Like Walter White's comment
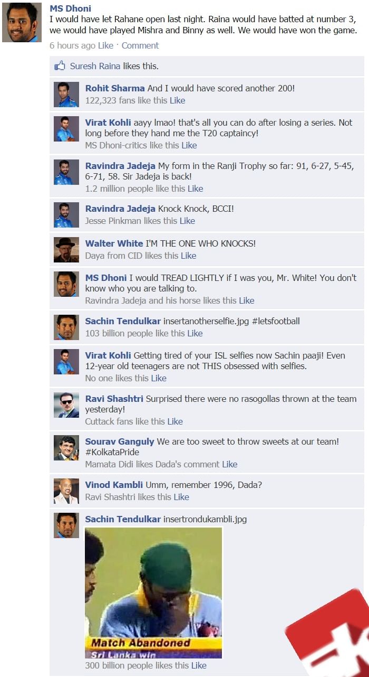Image resolution: width=369 pixels, height=677 pixels. 188,256
